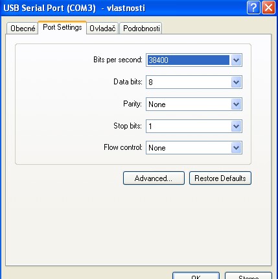This screenshot has width=278, height=279.
Task: Select the Port Settings tab
Action: (x=62, y=27)
